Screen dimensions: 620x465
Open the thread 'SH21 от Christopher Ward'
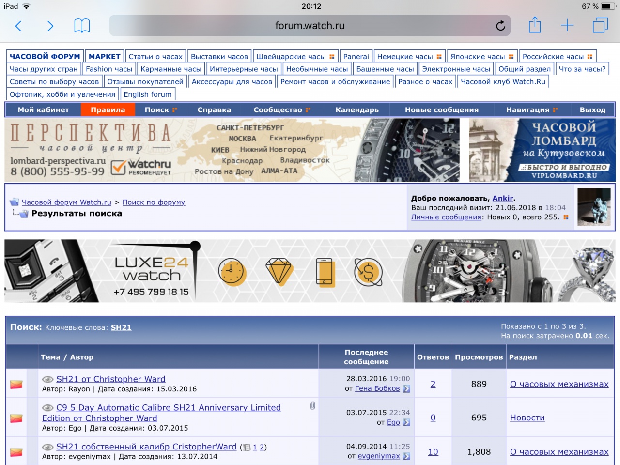click(110, 379)
